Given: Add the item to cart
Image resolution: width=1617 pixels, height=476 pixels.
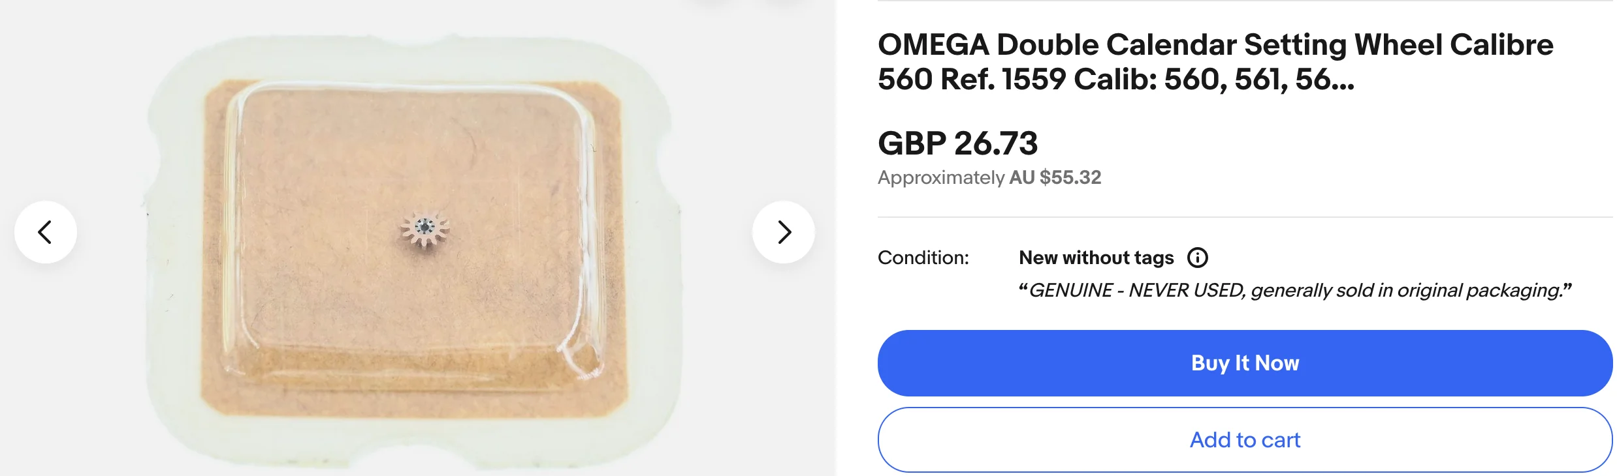Looking at the screenshot, I should (1245, 440).
